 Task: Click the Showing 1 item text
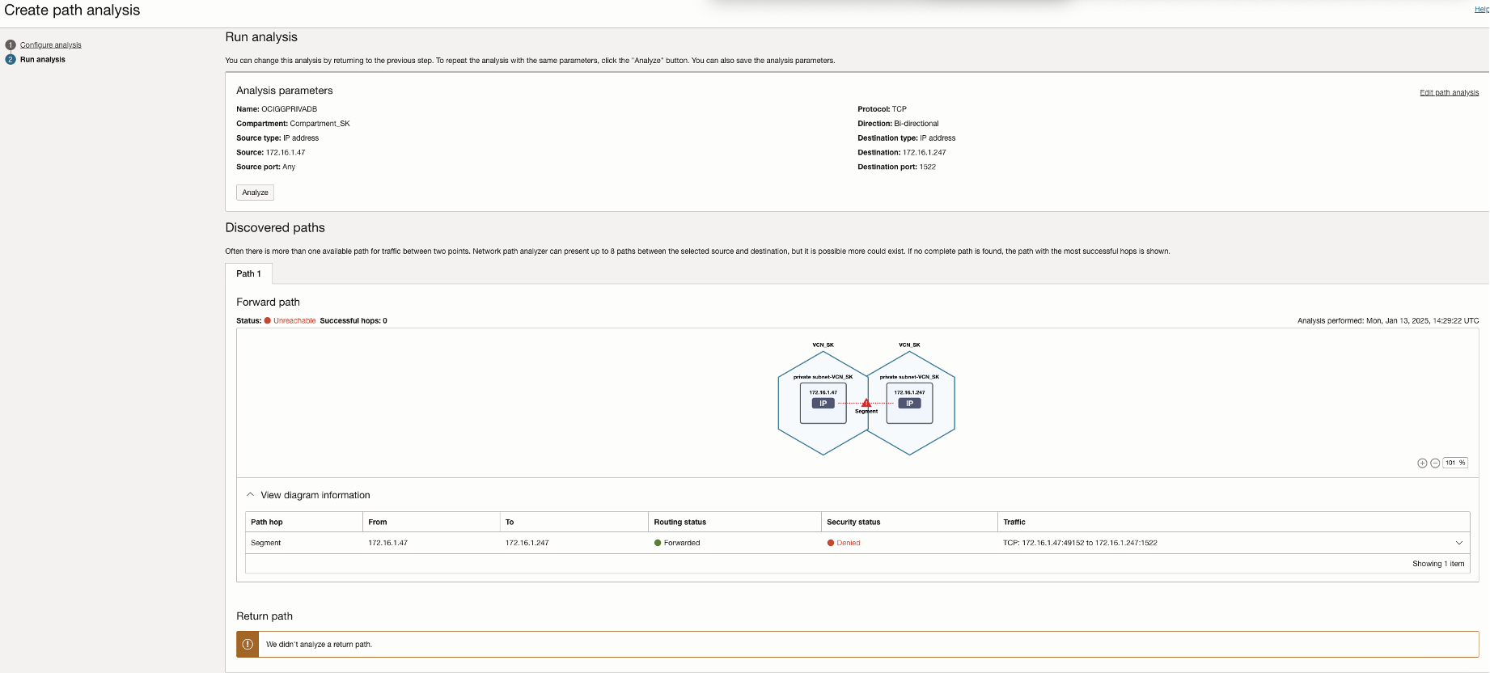[1438, 564]
